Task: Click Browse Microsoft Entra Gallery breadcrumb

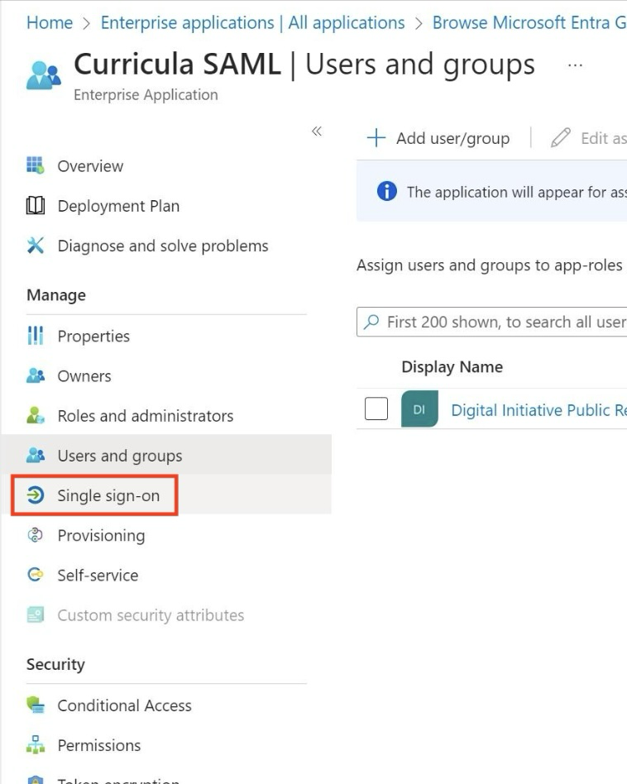Action: pyautogui.click(x=529, y=22)
